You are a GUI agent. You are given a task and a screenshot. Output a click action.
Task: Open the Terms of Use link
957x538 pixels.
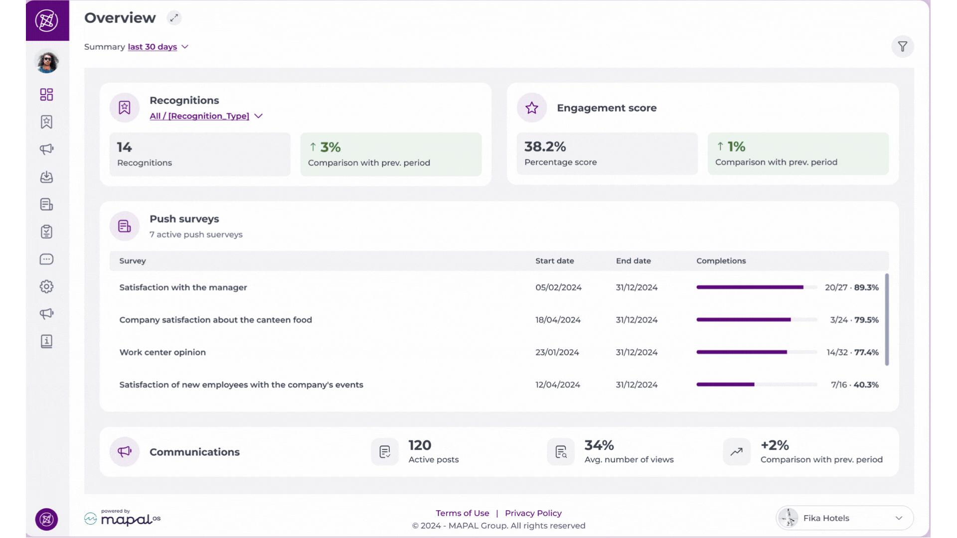point(463,513)
